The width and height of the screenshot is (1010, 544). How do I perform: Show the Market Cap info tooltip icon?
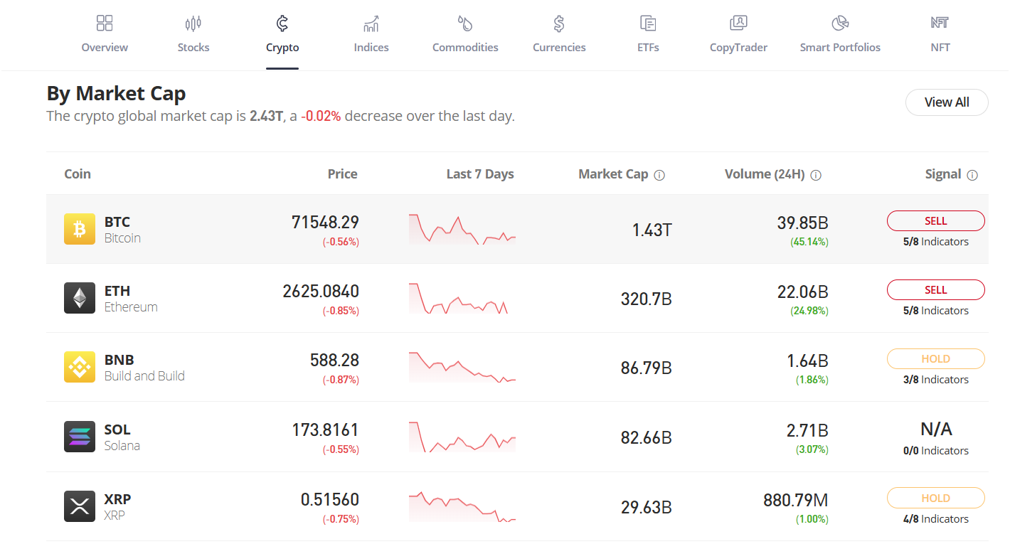(x=659, y=175)
